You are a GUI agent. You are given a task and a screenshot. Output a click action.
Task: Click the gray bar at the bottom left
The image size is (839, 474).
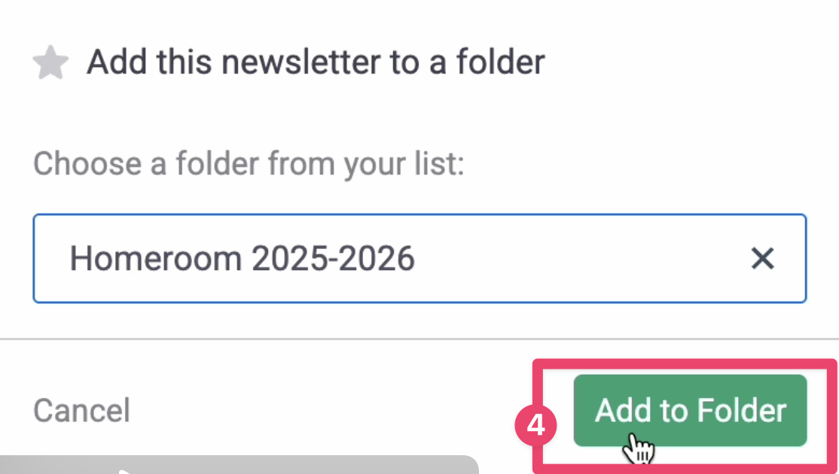pos(301,465)
